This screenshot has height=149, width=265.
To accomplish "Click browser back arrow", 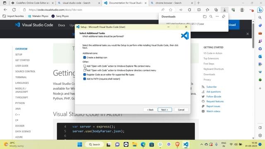I will pos(5,10).
